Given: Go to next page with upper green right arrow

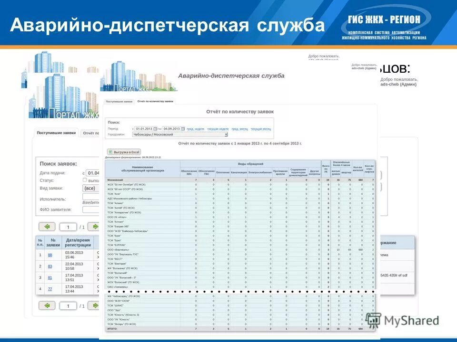Looking at the screenshot, I should (x=94, y=227).
